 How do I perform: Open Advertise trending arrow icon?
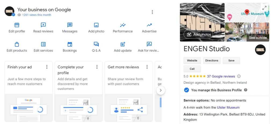coord(149,25)
